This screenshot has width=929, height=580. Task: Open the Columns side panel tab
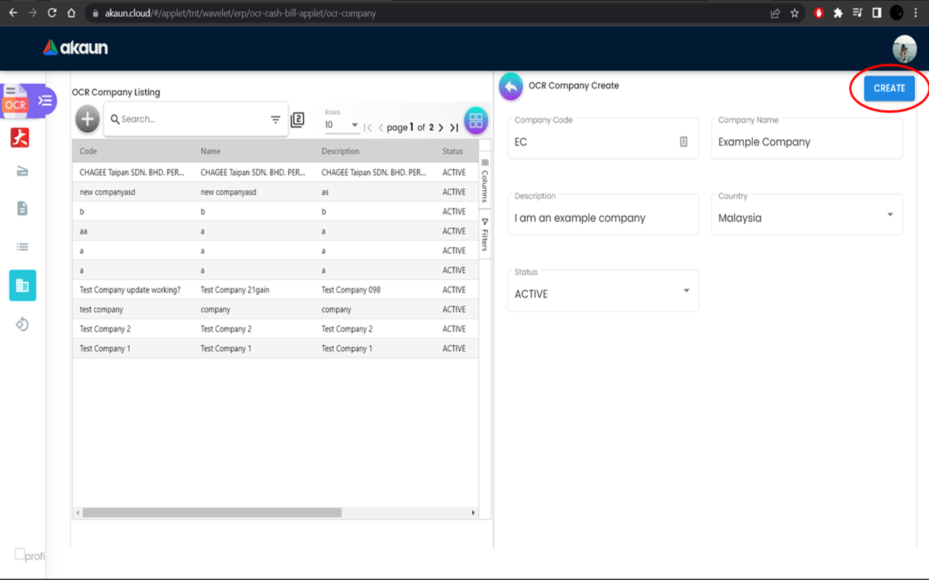click(485, 181)
